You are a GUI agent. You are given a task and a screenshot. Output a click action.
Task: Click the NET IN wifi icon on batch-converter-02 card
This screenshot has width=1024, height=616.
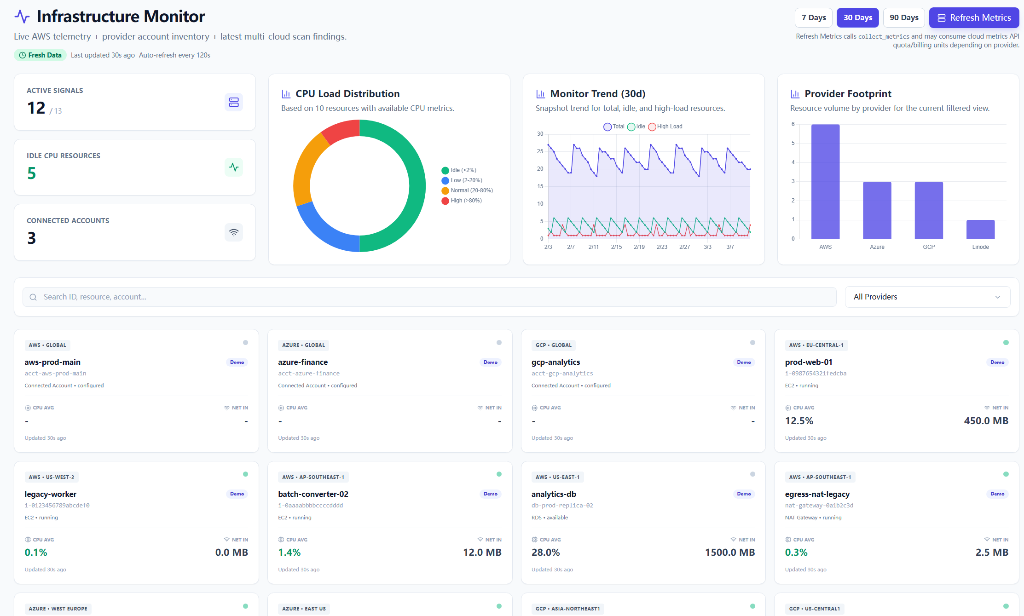[480, 540]
